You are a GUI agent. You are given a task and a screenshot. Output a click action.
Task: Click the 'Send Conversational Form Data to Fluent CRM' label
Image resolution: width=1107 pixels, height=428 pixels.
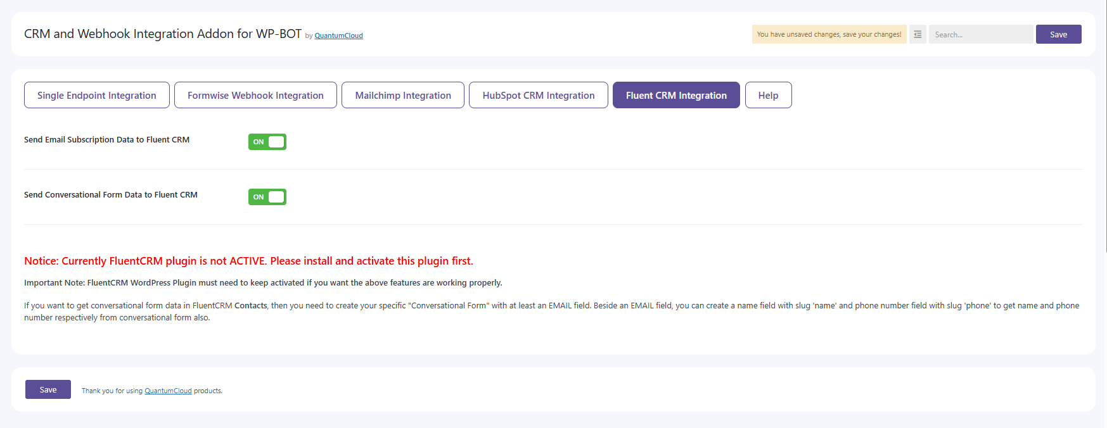click(111, 195)
